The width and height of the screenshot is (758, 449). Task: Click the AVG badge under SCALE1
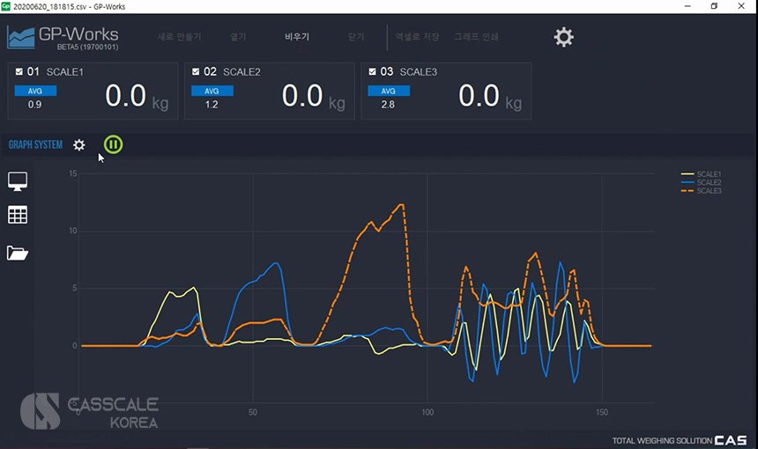[x=35, y=91]
